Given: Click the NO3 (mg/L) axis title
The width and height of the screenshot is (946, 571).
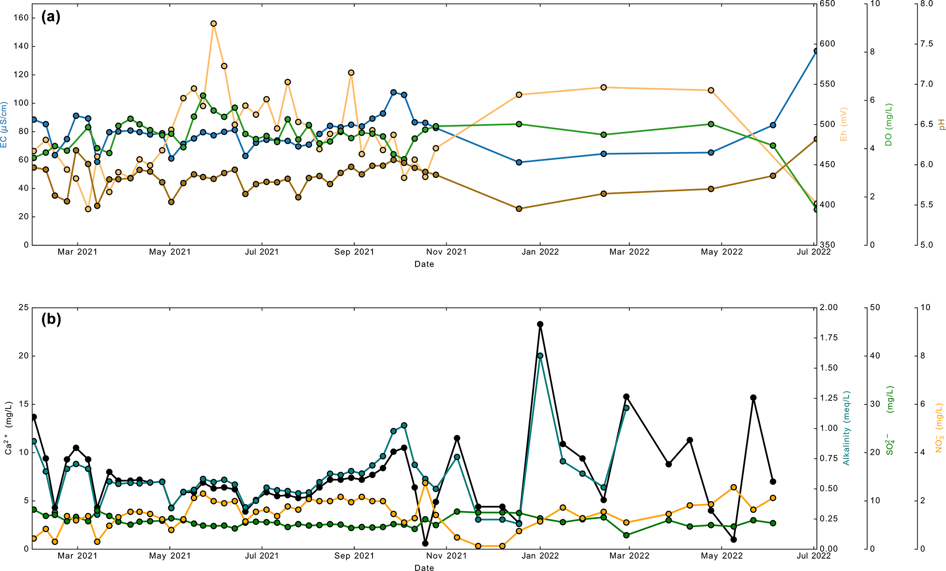Looking at the screenshot, I should 939,428.
